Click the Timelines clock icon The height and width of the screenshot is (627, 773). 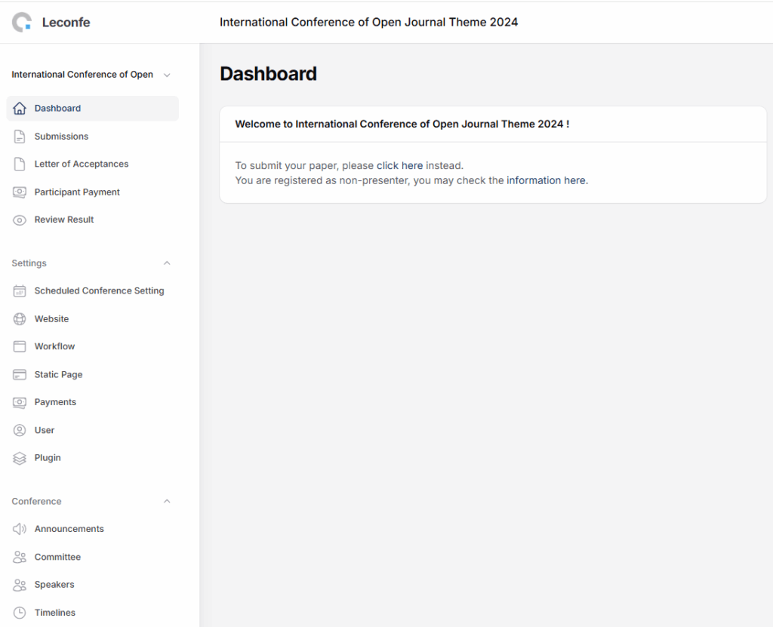(20, 613)
